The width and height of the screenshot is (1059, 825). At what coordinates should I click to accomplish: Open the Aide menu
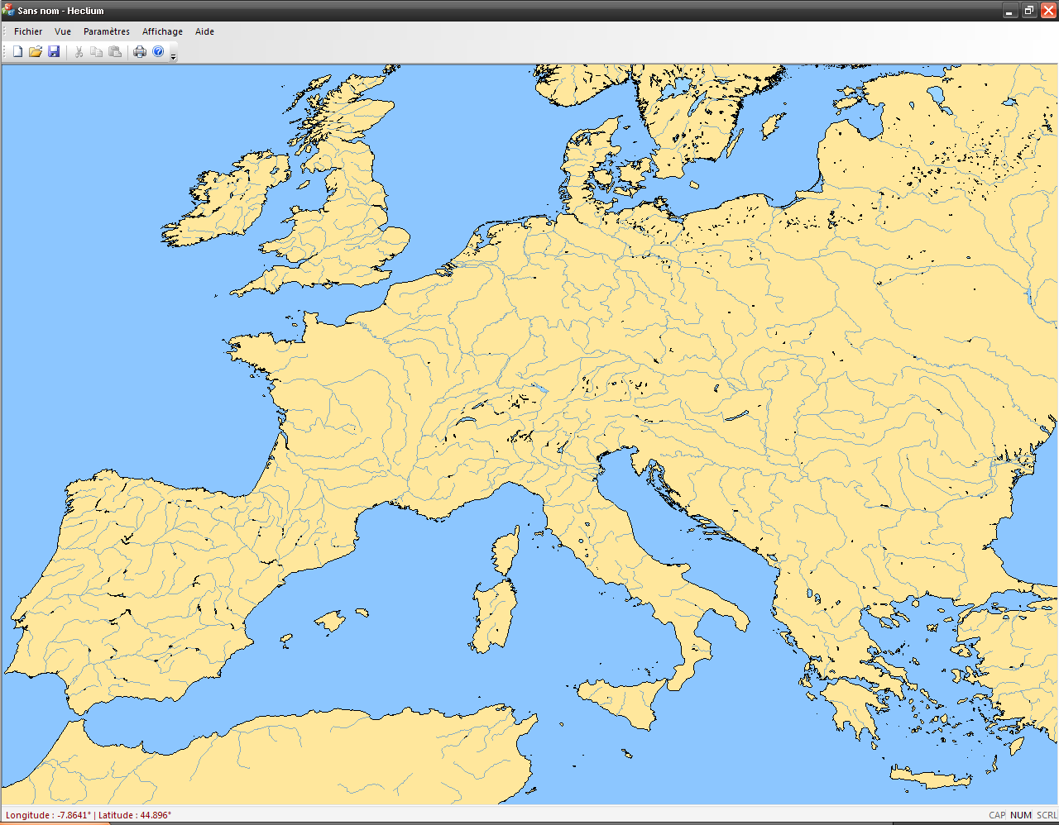click(204, 31)
